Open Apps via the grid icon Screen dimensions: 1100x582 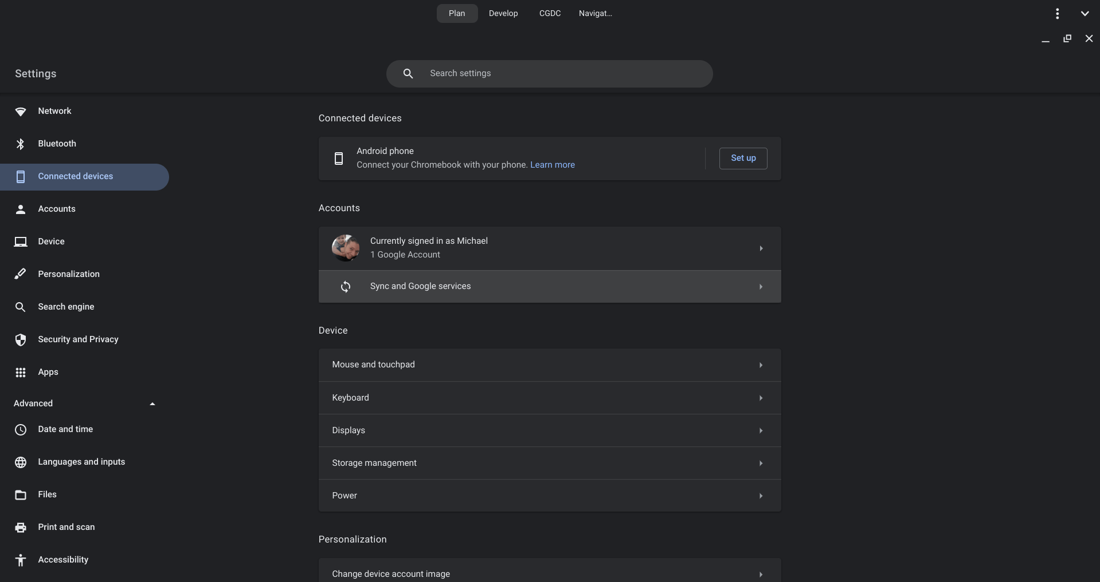[x=21, y=372]
